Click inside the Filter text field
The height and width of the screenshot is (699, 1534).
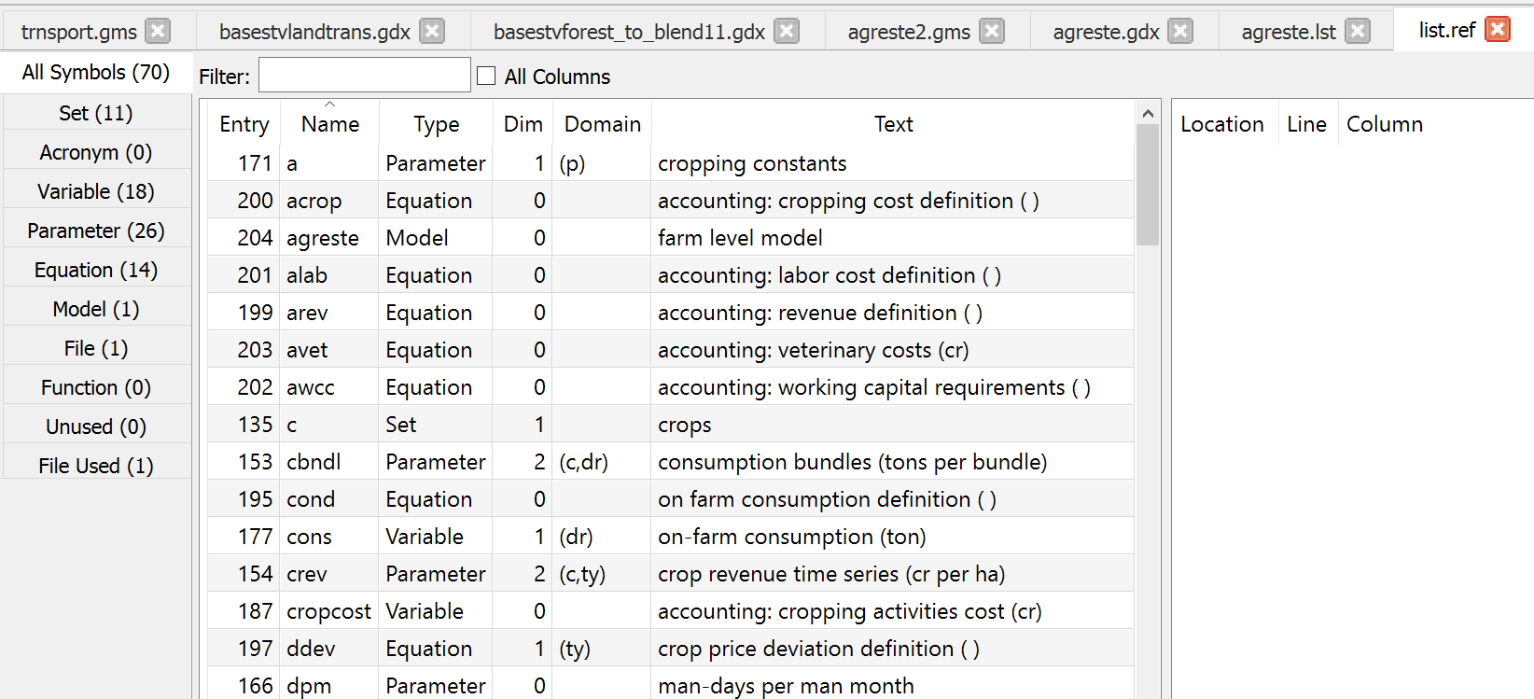pyautogui.click(x=364, y=76)
